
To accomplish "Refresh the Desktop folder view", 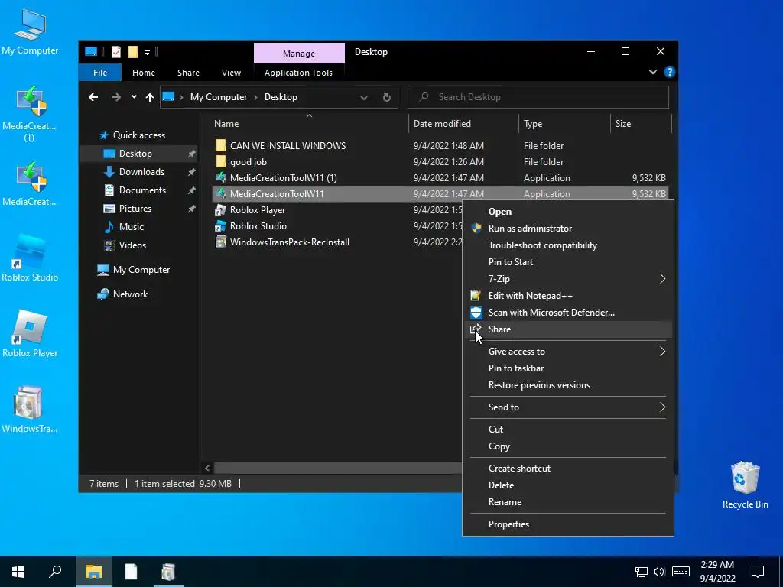I will [386, 97].
